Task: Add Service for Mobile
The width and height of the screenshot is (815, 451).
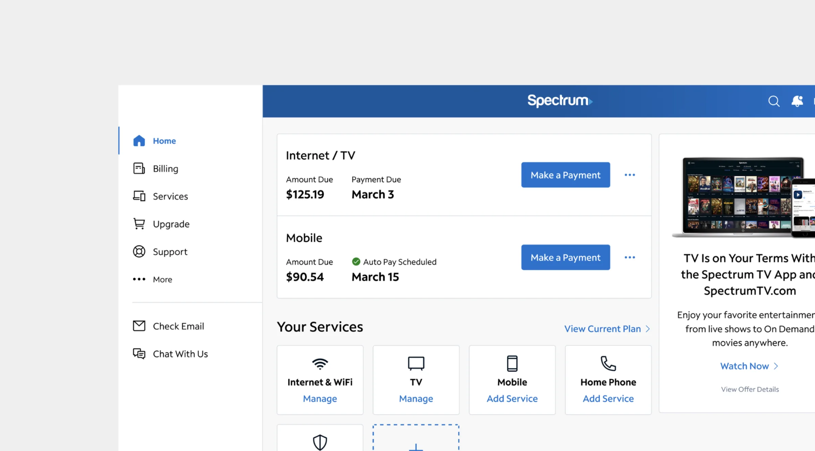Action: [512, 398]
